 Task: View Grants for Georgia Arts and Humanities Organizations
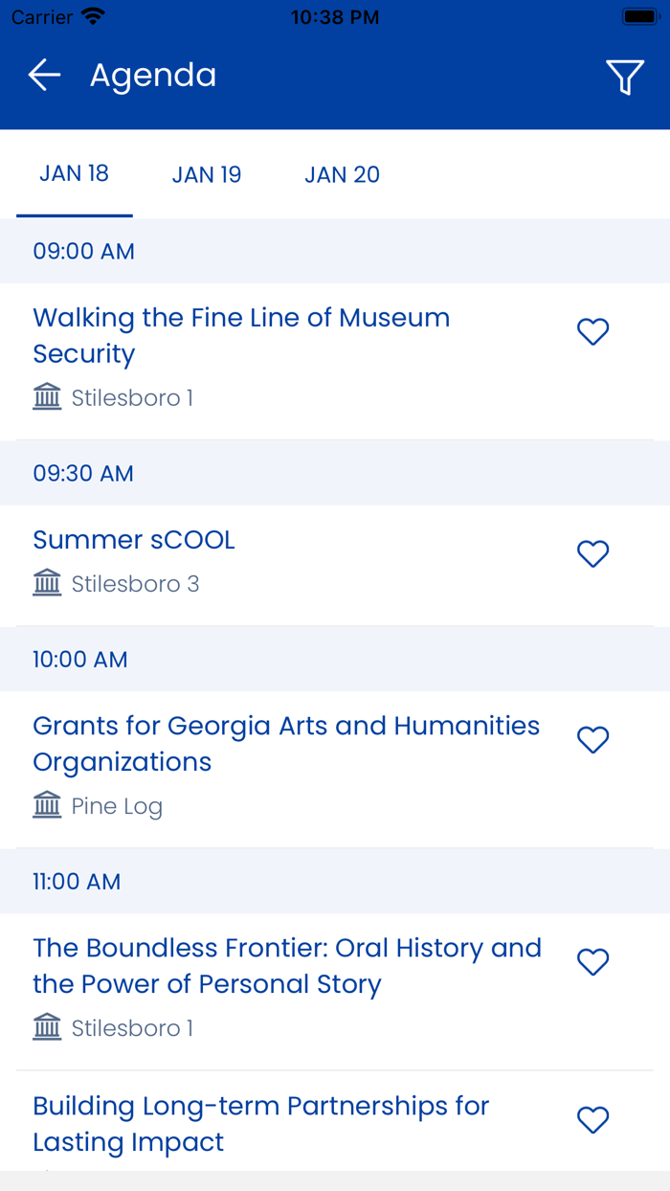286,743
